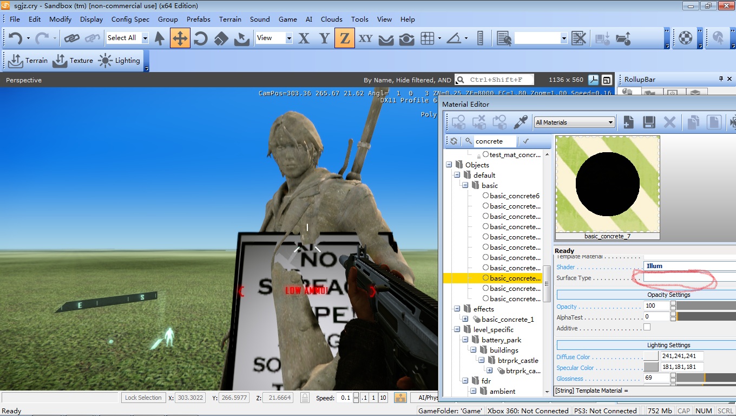Open the object selection list icon
Screen dimensions: 736x416
coord(504,38)
